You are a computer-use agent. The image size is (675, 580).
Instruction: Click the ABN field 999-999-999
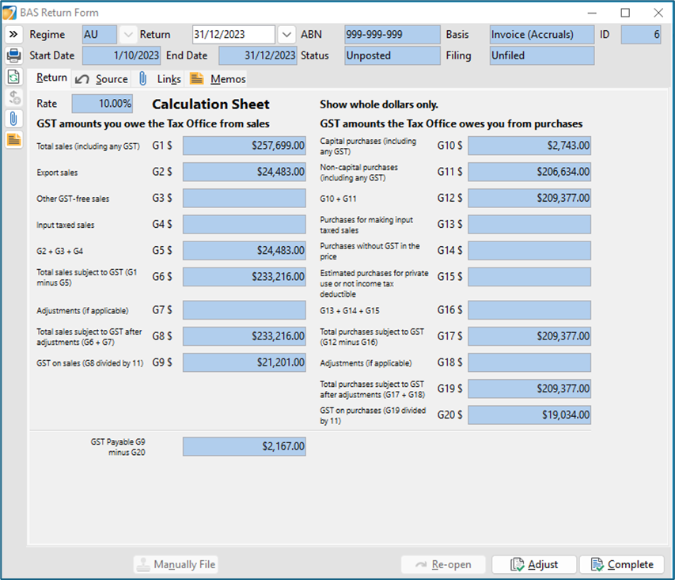[392, 35]
